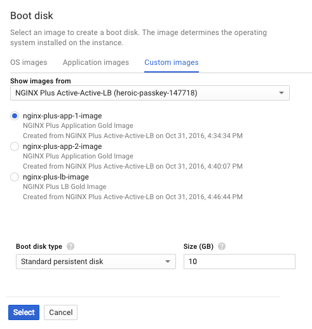312x329 pixels.
Task: Select nginx-plus-app-1-image radio button
Action: (x=15, y=116)
